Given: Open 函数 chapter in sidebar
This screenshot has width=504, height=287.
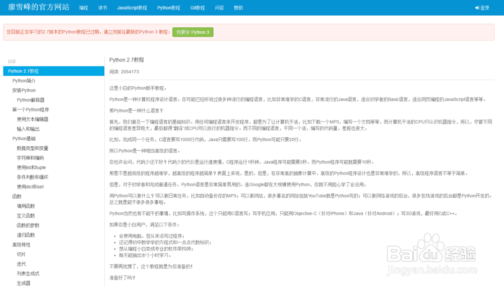Looking at the screenshot, I should coord(17,196).
